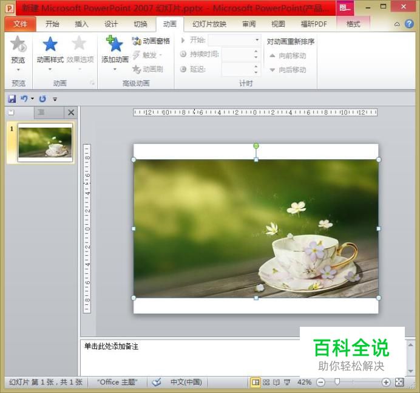
Task: Switch to the 开始 ribbon tab
Action: 52,24
